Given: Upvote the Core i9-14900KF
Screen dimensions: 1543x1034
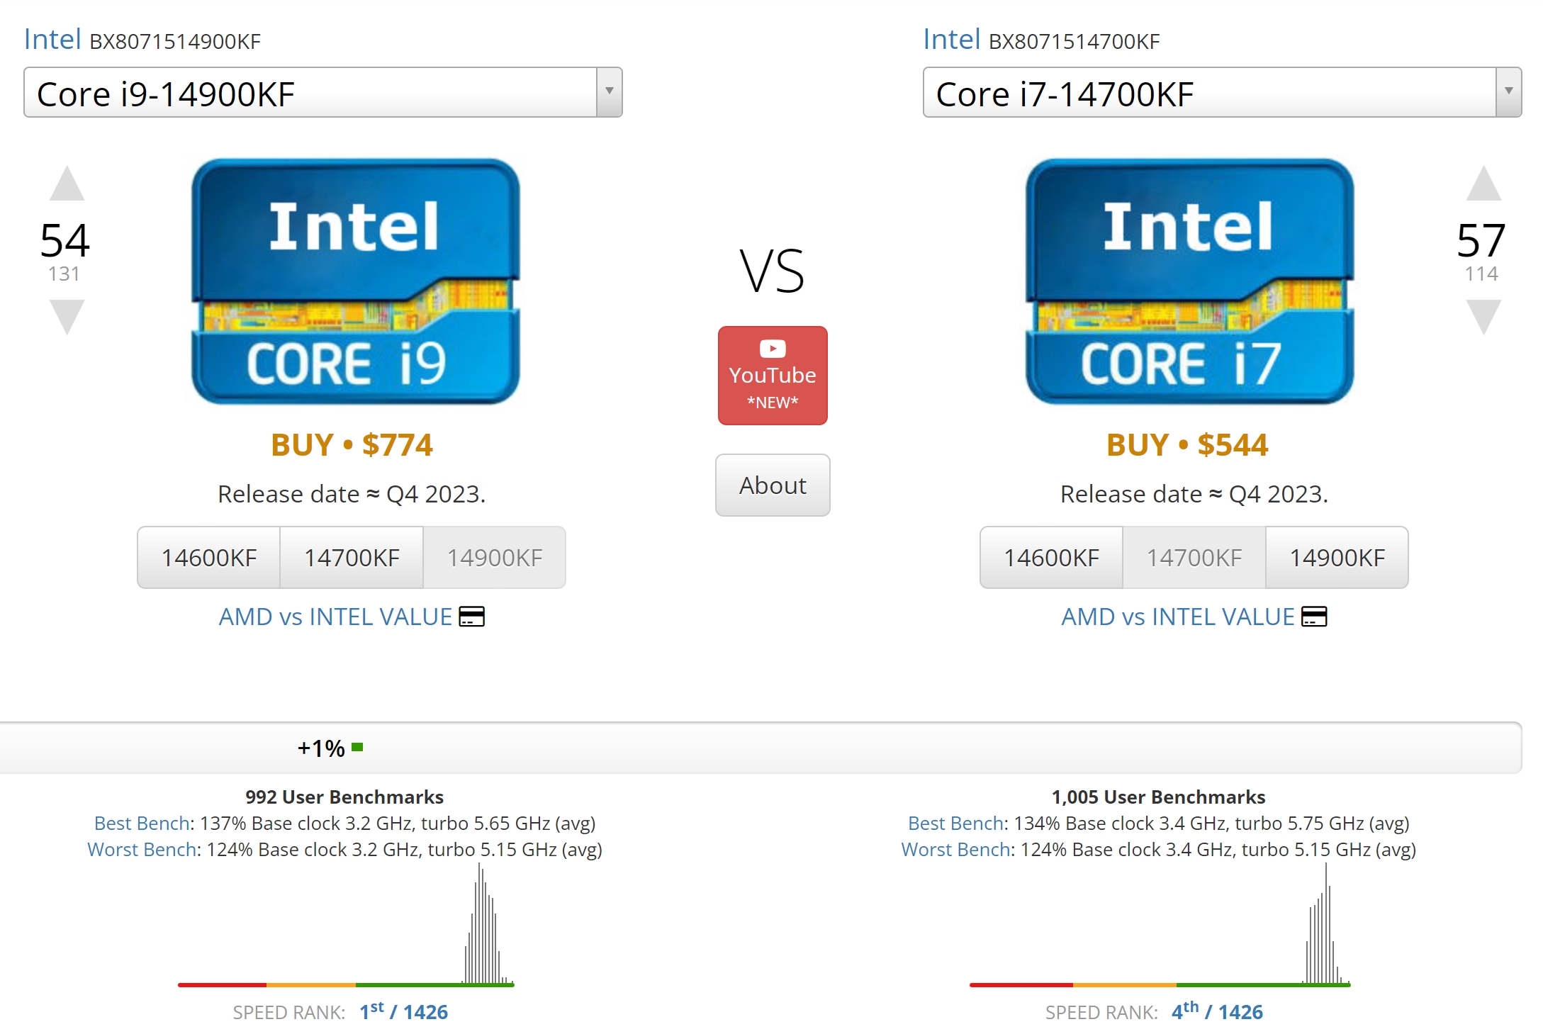Looking at the screenshot, I should tap(67, 184).
